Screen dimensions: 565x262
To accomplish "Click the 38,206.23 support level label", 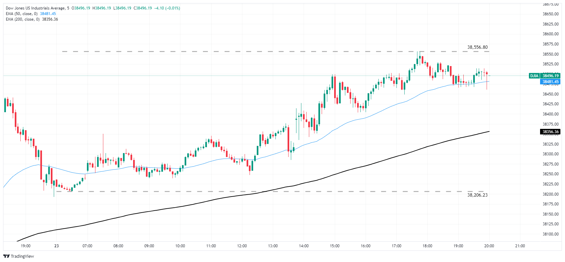I will (x=477, y=195).
